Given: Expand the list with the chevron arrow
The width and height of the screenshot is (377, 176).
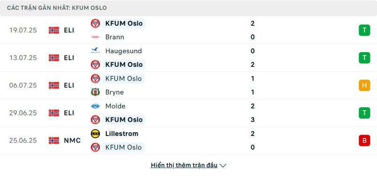Looking at the screenshot, I should point(223,166).
